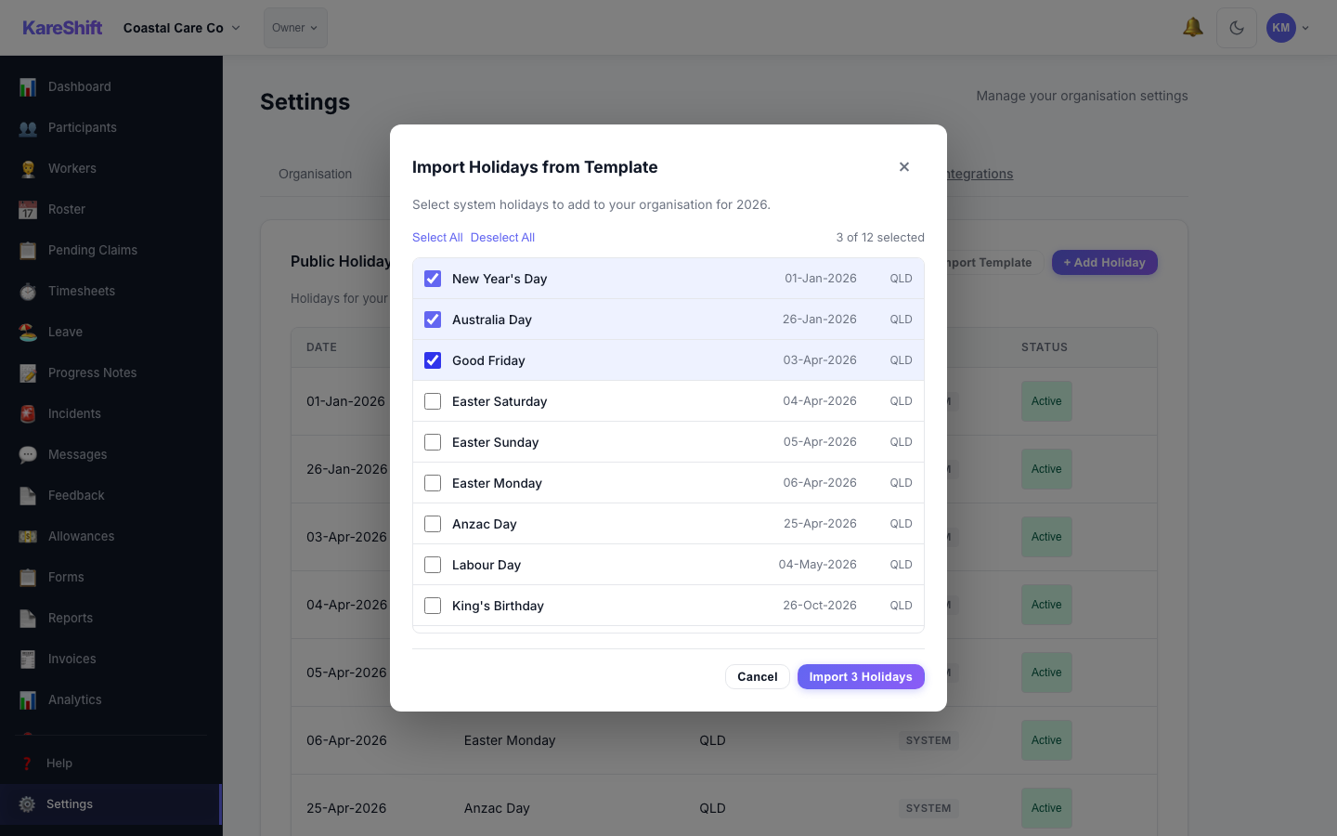
Task: Select the King's Birthday holiday row
Action: (668, 606)
